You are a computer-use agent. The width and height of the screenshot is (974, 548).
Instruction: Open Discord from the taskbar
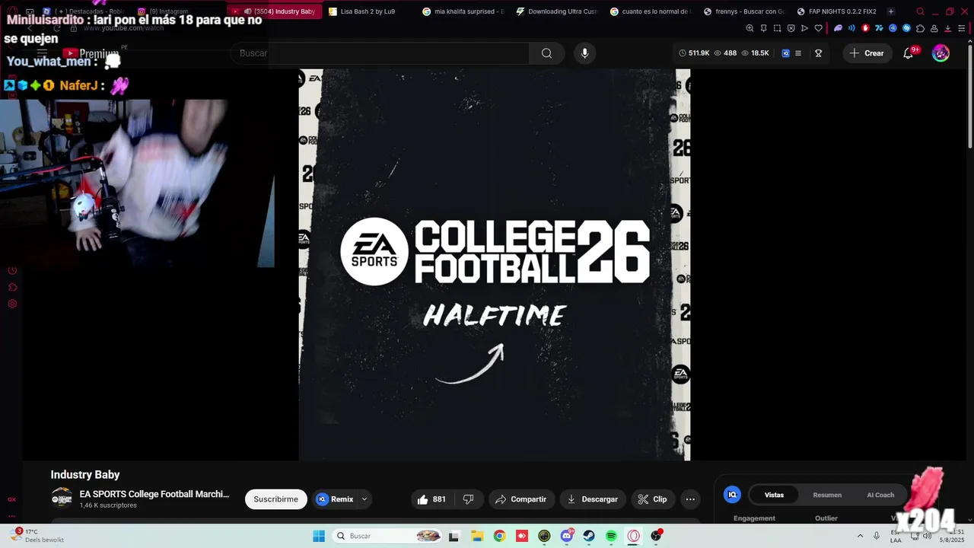pos(567,536)
